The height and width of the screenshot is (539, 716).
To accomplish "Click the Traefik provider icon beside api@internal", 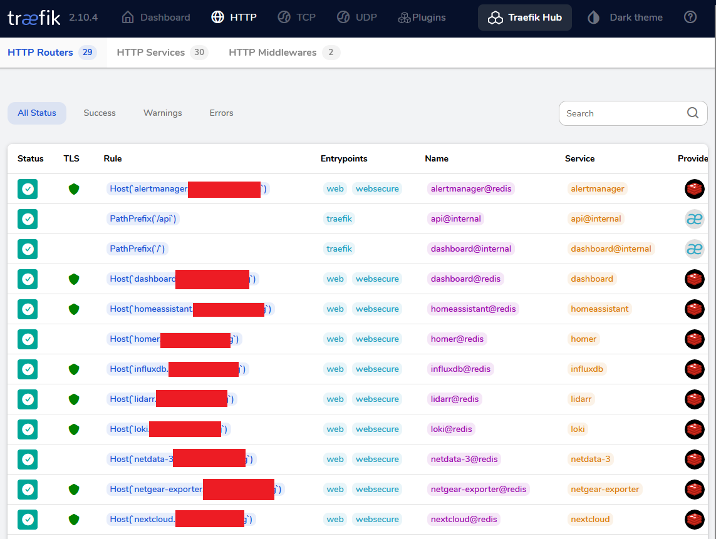I will (695, 218).
